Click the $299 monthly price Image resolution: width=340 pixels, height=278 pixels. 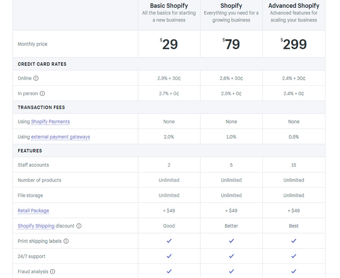[x=294, y=44]
